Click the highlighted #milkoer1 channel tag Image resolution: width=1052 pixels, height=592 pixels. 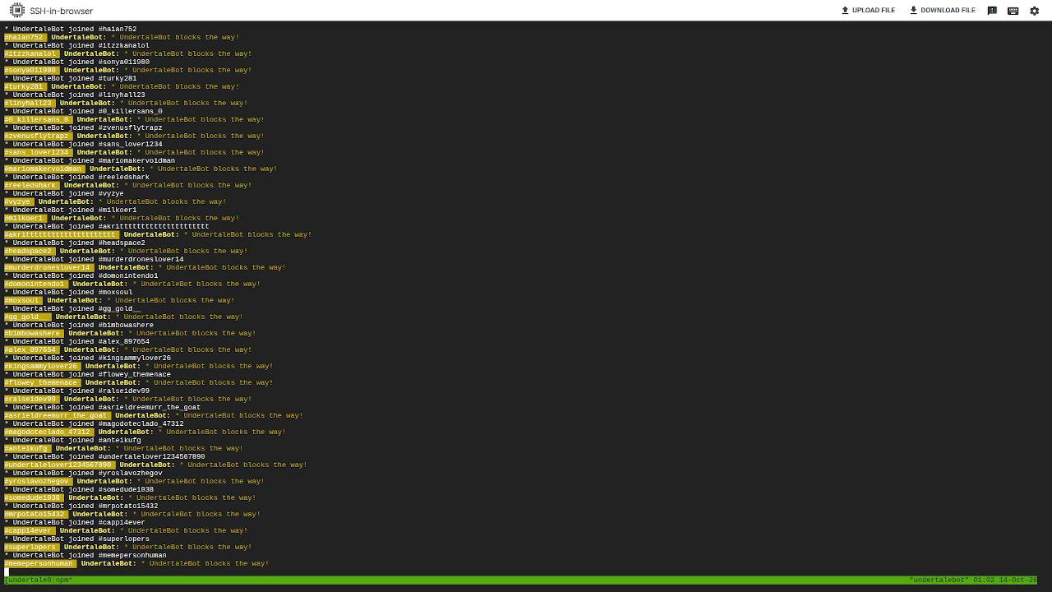click(25, 218)
